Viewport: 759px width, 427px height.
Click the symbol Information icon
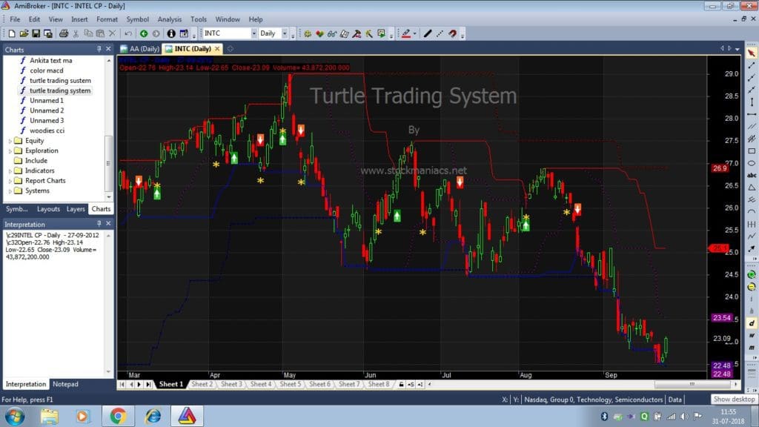(x=172, y=33)
